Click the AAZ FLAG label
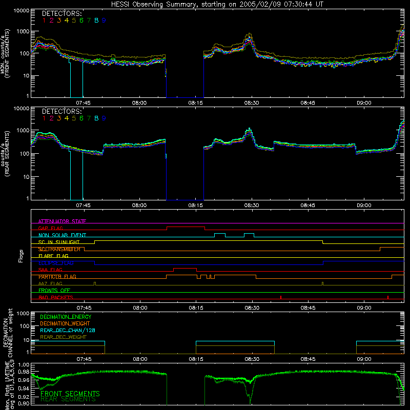This screenshot has height=410, width=410. point(50,284)
